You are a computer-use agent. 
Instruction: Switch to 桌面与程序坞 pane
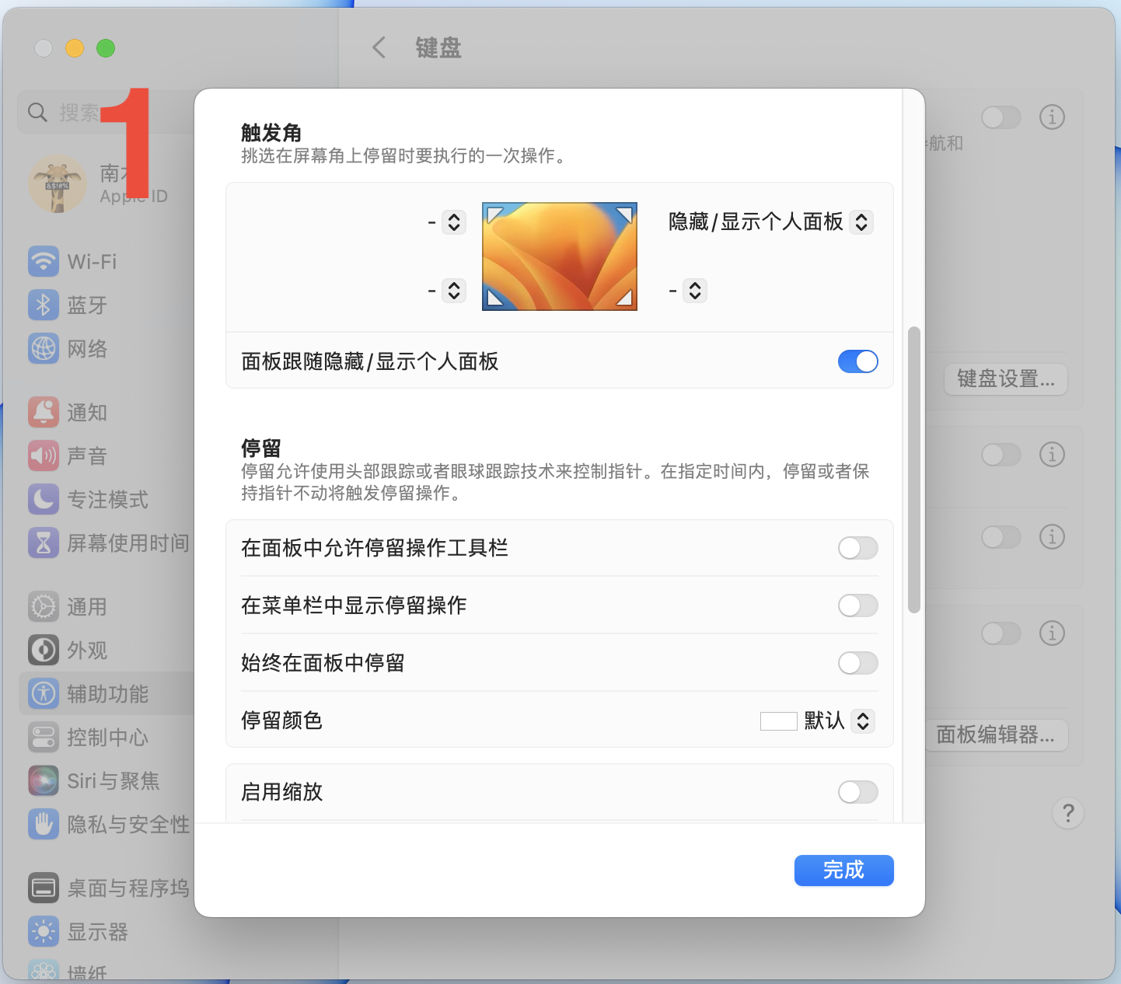pos(107,888)
